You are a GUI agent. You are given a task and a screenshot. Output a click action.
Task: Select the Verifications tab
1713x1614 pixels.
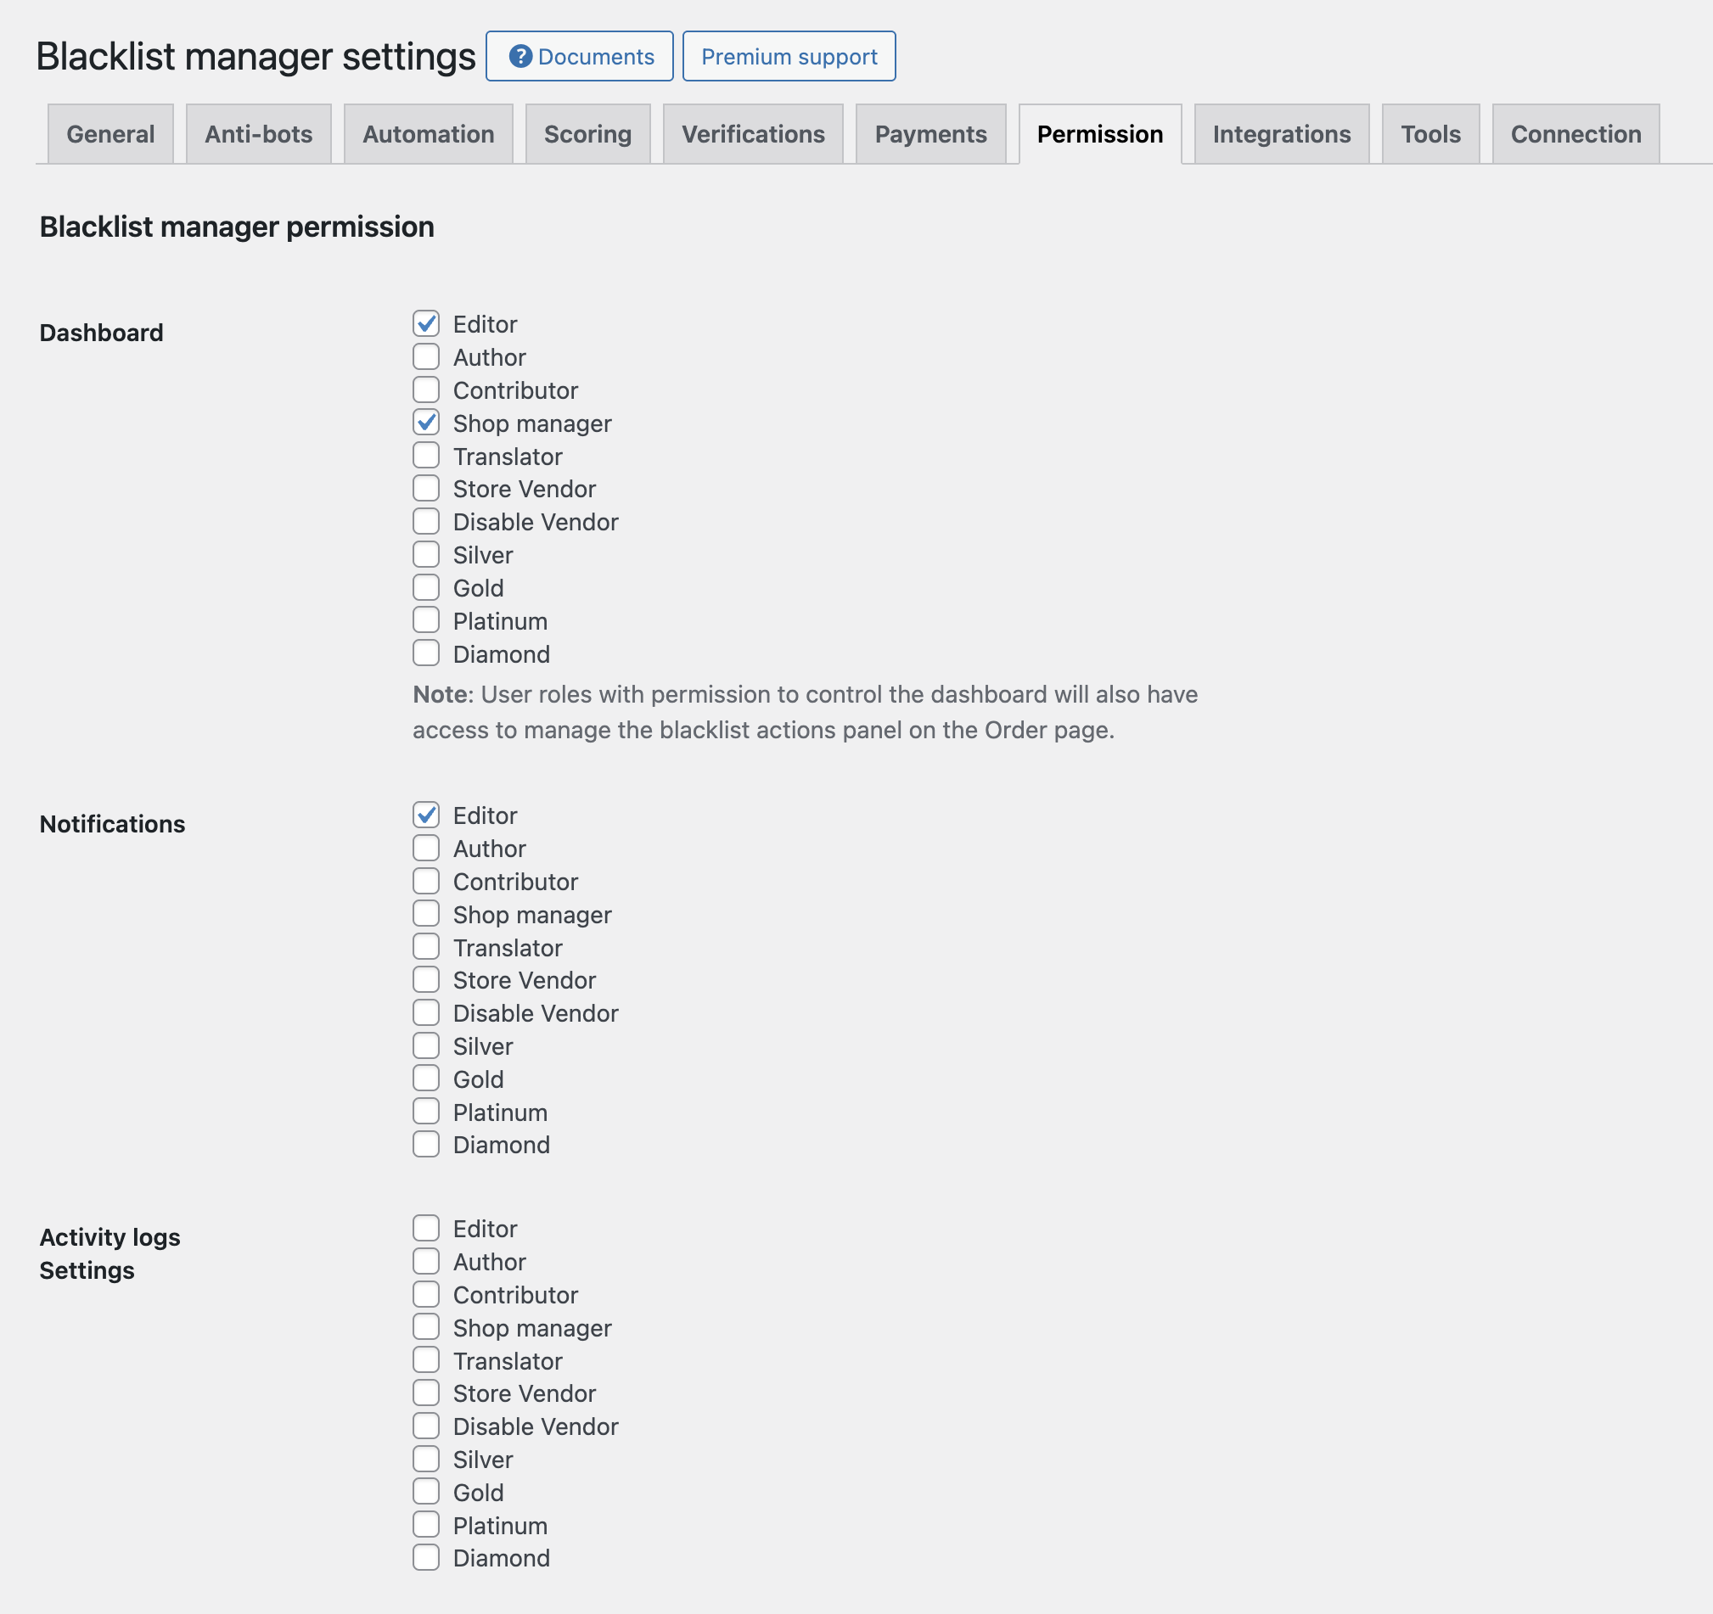[x=753, y=134]
